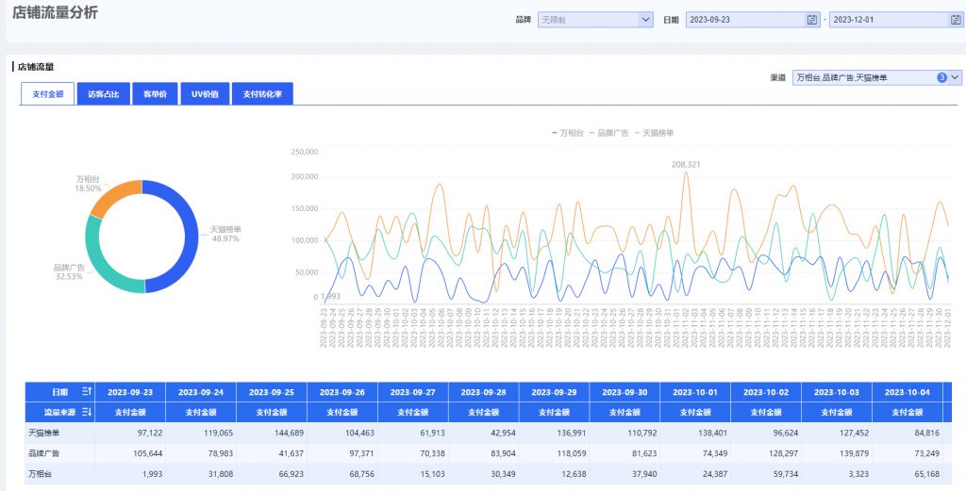Click the 250,000 y-axis label

304,152
